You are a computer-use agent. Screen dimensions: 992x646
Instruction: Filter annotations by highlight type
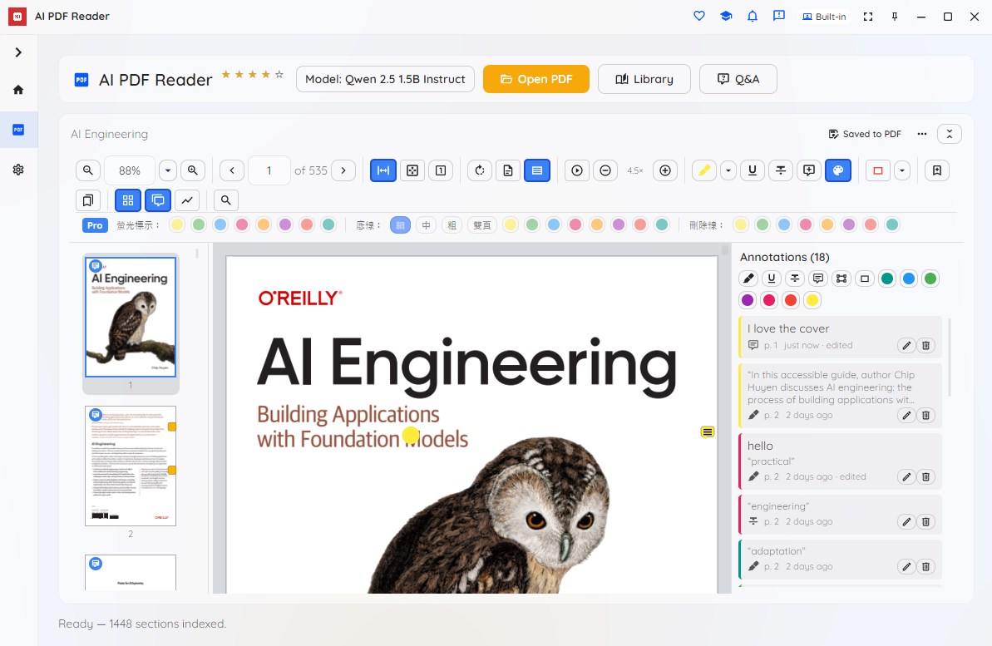click(748, 279)
